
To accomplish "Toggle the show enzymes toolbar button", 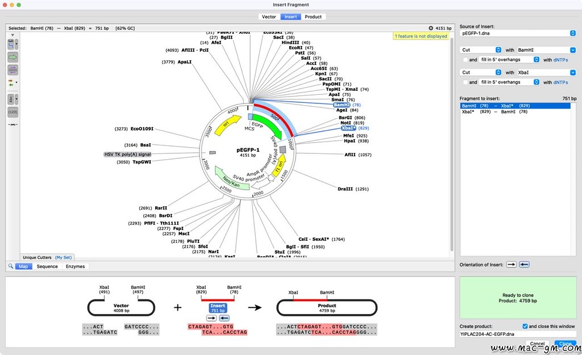I will [11, 45].
